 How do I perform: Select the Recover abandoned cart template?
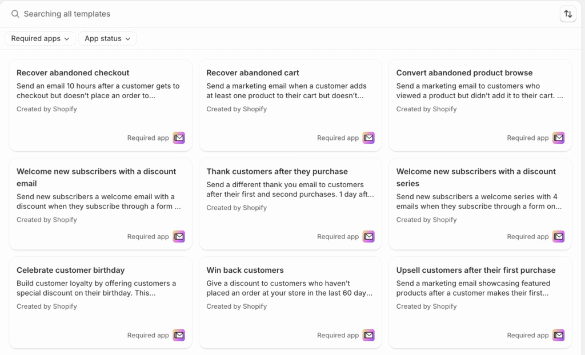click(253, 73)
